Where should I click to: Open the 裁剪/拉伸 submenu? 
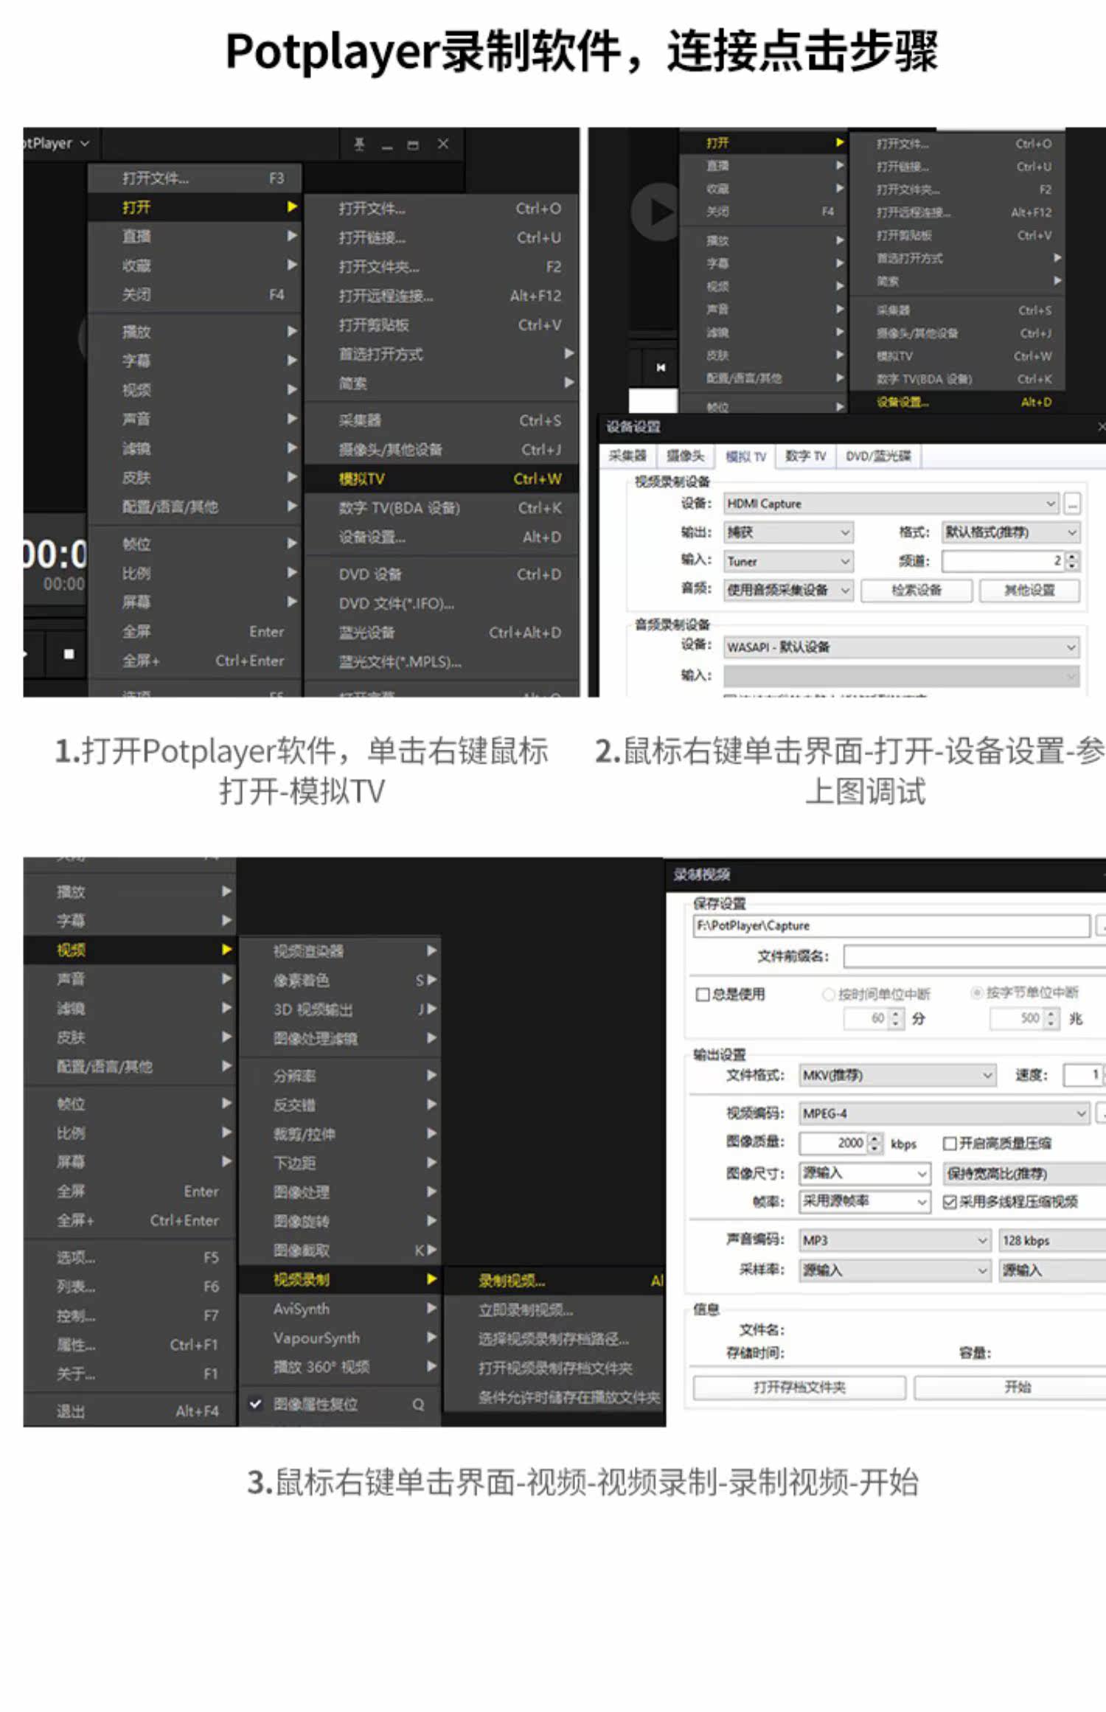[341, 1134]
